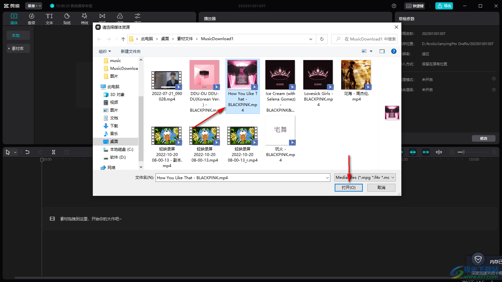Click the info icon beside 代理模式 row
Viewport: 502px width, 282px height.
494,79
